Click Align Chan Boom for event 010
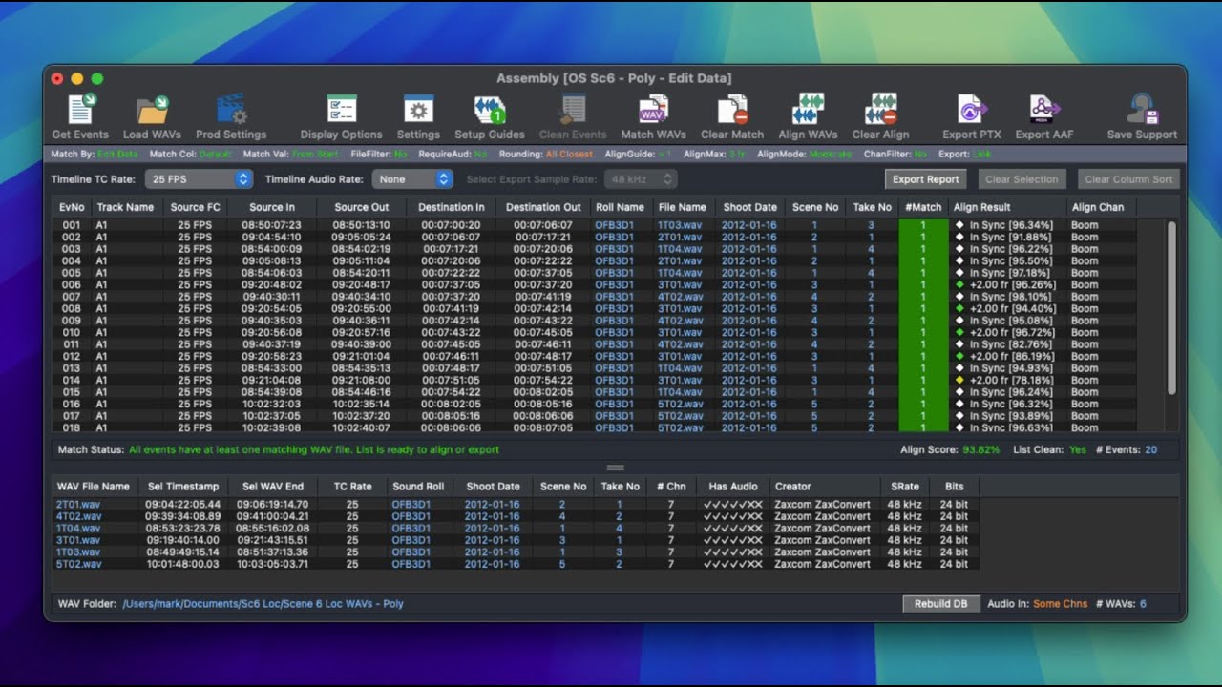 pos(1085,332)
